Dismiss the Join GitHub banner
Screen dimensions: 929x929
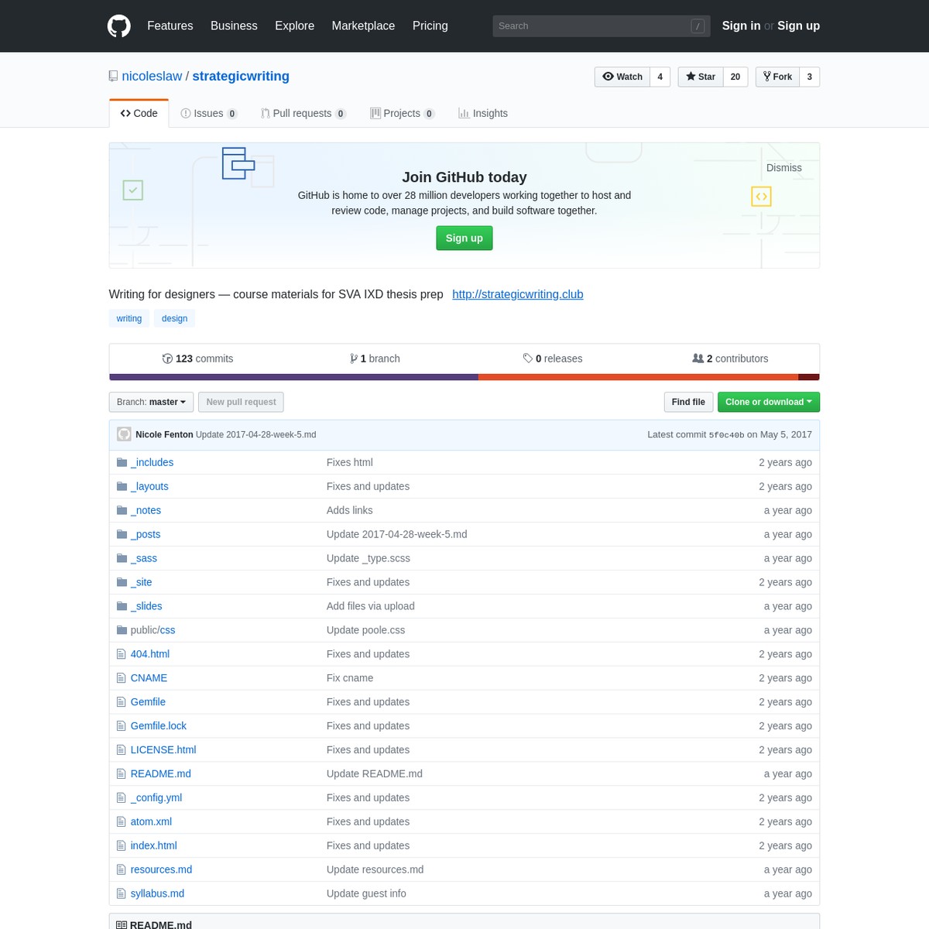click(x=784, y=168)
